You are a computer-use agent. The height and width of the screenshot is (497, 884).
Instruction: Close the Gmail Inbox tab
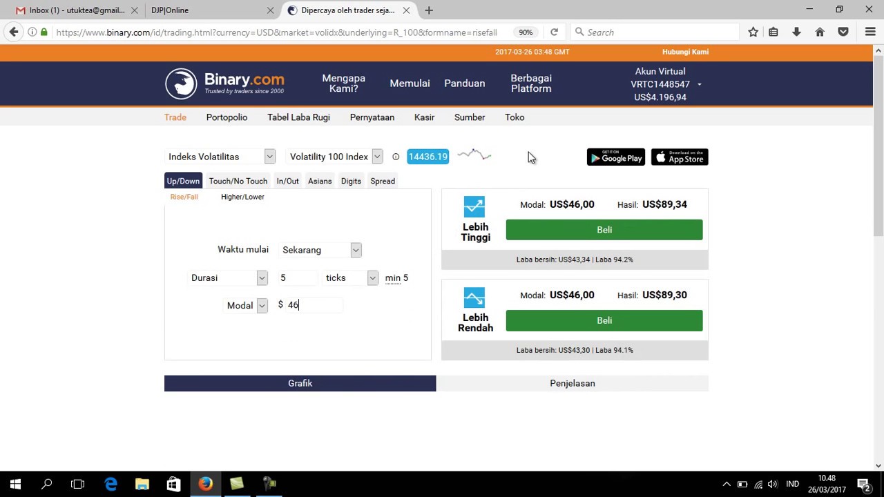pyautogui.click(x=135, y=10)
